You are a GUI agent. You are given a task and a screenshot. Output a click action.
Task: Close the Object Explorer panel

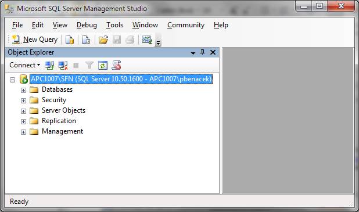coord(213,52)
